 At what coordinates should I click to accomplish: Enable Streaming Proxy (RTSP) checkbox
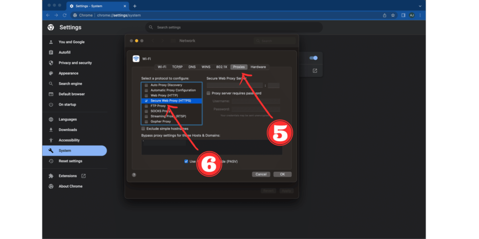coord(146,116)
